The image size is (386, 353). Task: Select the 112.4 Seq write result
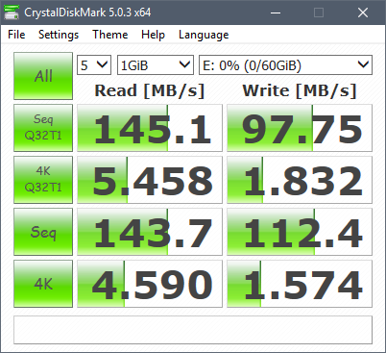[x=300, y=232]
